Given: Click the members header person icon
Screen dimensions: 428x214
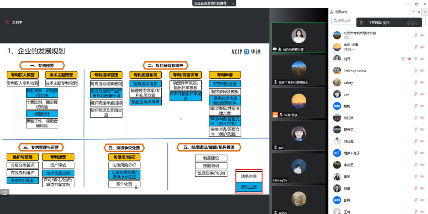Looking at the screenshot, I should 331,12.
